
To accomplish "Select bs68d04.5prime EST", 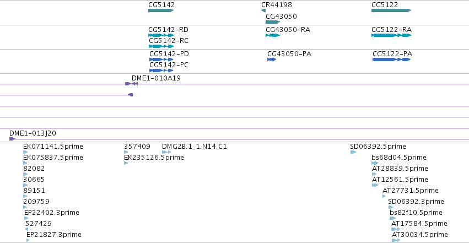I will coord(399,158).
